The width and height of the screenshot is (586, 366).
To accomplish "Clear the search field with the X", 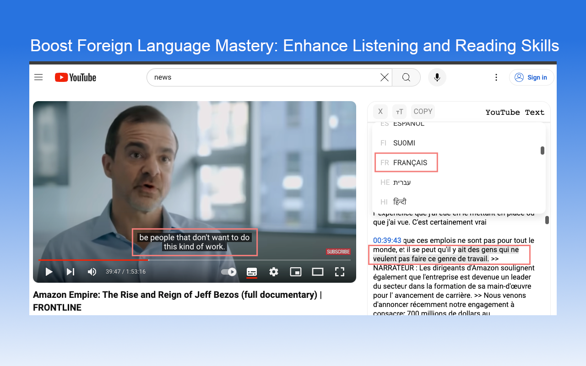I will coord(384,77).
